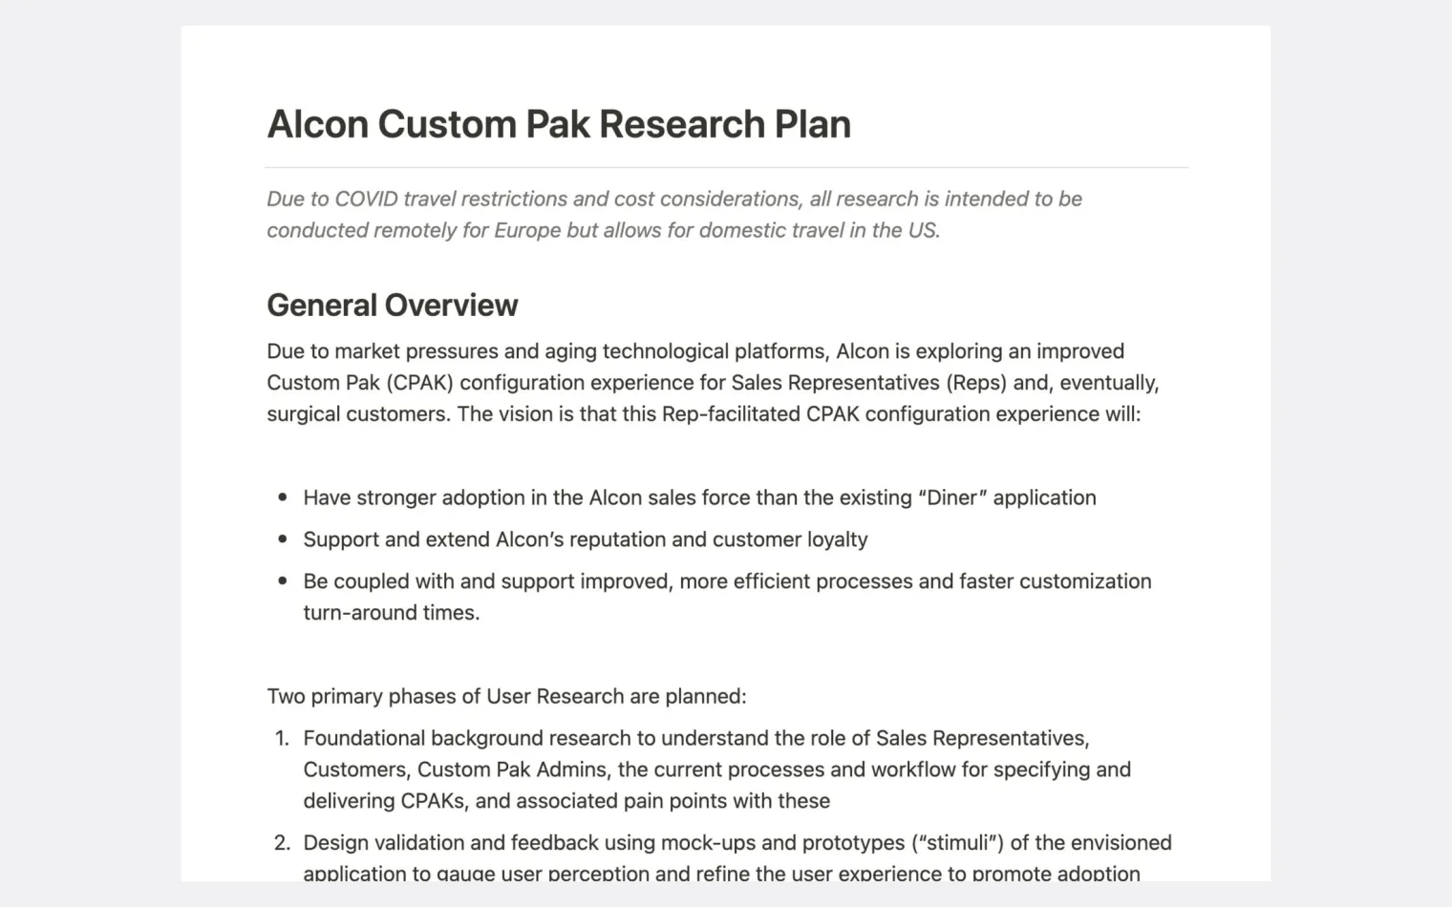This screenshot has width=1452, height=907.
Task: Click the italic COVID travel restrictions note
Action: pos(674,214)
